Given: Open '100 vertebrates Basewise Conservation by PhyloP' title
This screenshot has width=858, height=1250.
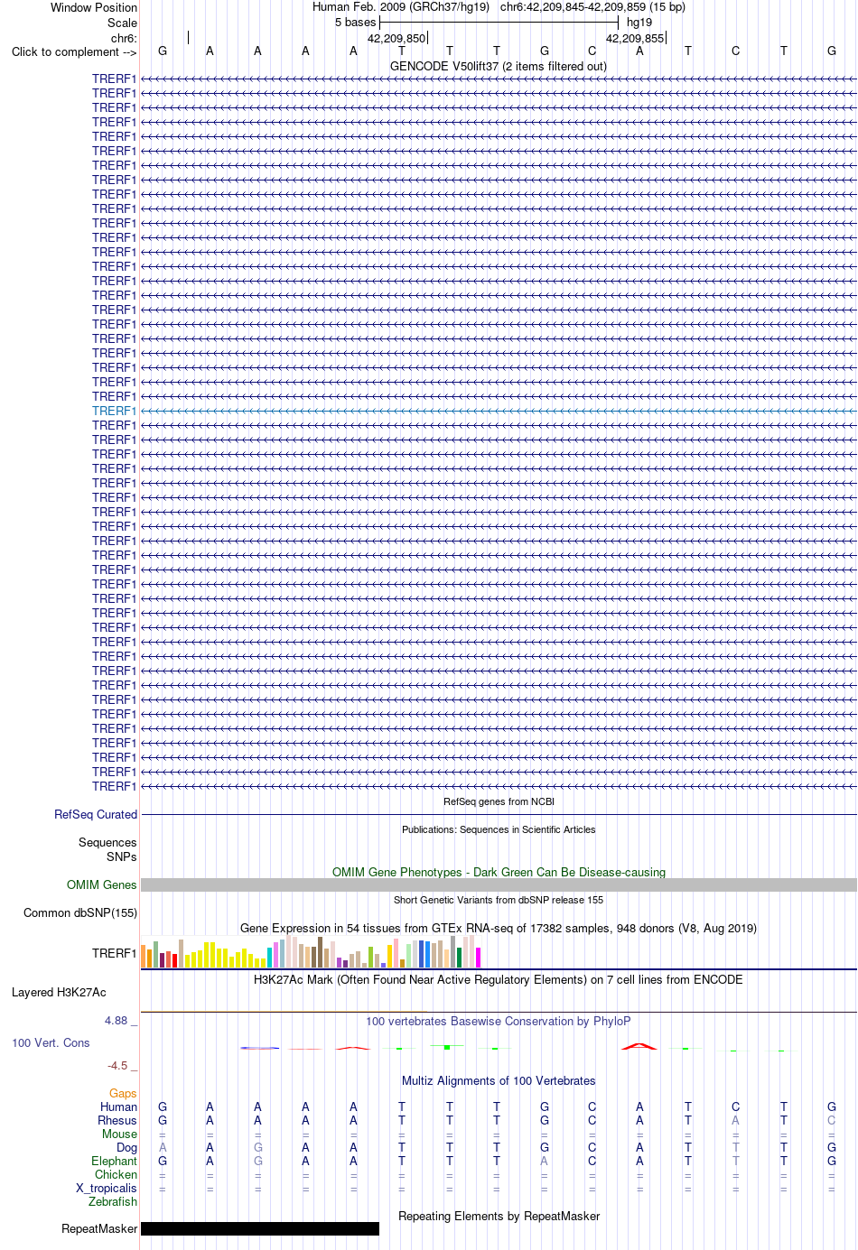Looking at the screenshot, I should click(x=499, y=1021).
